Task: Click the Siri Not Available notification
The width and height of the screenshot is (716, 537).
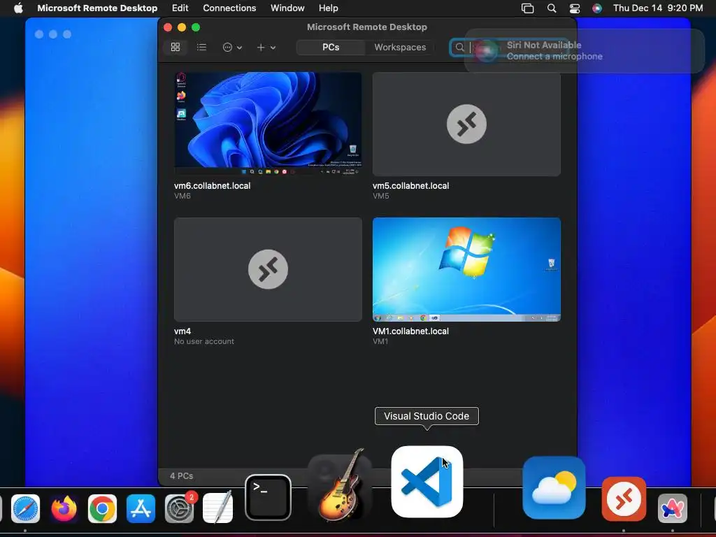Action: pyautogui.click(x=585, y=50)
